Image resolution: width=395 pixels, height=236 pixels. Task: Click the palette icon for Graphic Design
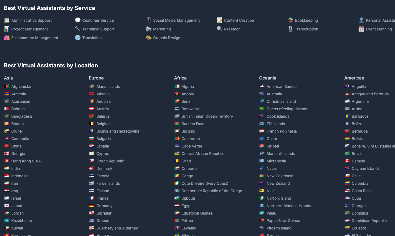click(149, 38)
